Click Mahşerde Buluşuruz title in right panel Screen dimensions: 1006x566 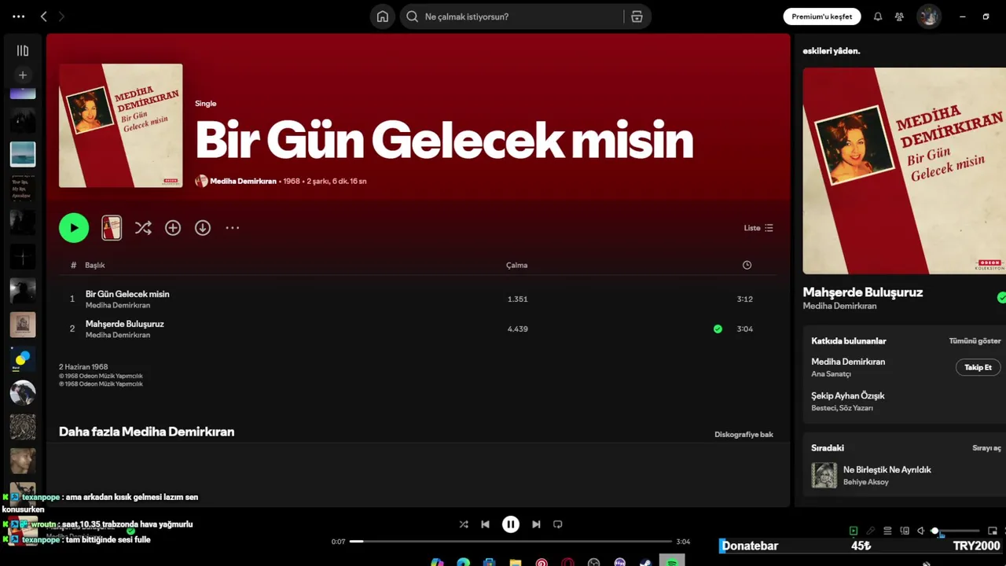click(862, 292)
